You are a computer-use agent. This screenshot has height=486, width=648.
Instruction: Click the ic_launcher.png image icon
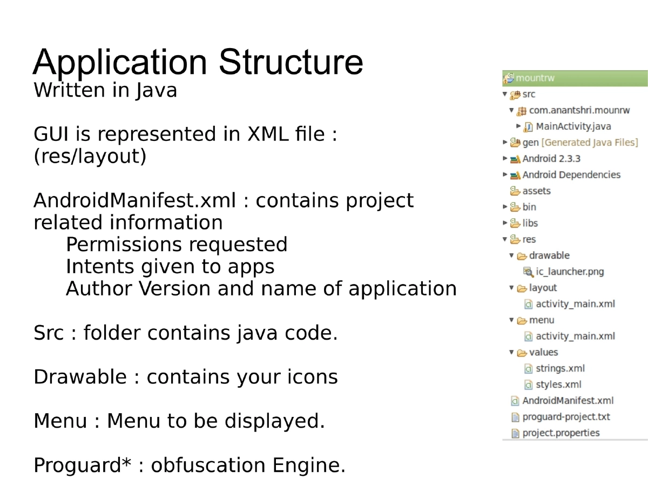(528, 272)
